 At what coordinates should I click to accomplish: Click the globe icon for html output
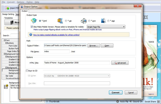click(x=34, y=21)
